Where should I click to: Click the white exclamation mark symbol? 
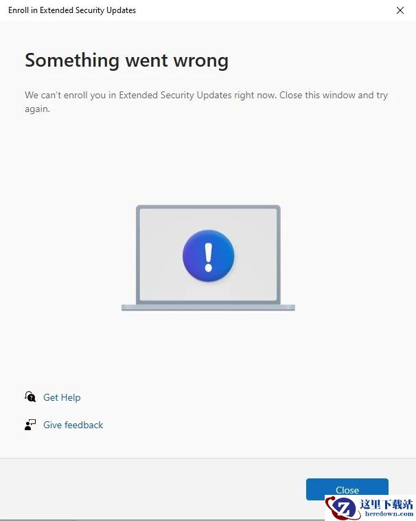(x=208, y=257)
